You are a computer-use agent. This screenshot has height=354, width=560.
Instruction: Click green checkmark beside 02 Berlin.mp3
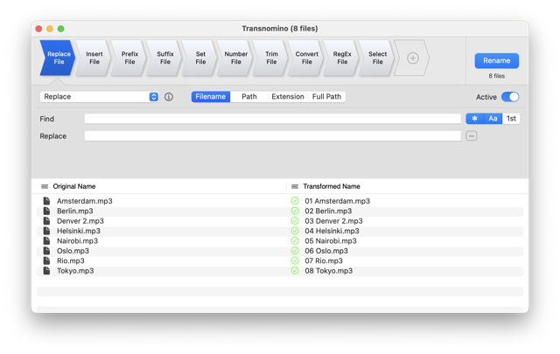pyautogui.click(x=295, y=211)
